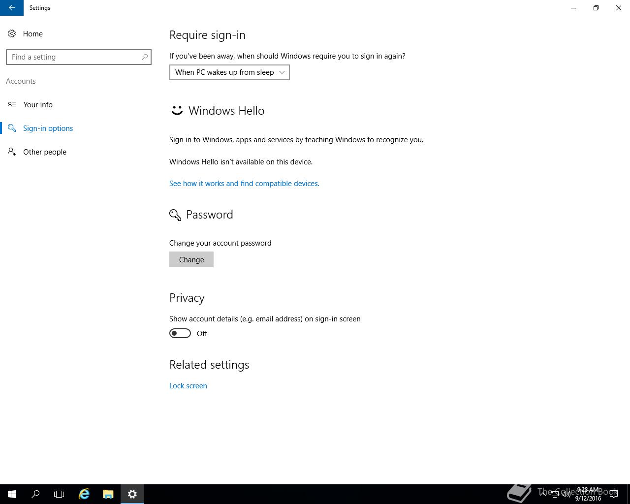Open Task View from the taskbar
The width and height of the screenshot is (630, 504).
[59, 494]
